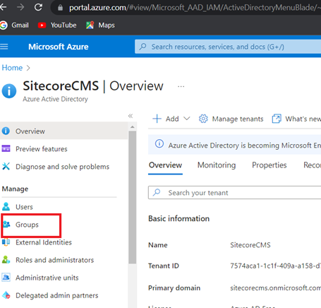Open the Azure hamburger portal menu
This screenshot has width=321, height=308.
4,47
